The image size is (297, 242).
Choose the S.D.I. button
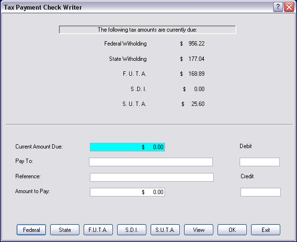coord(132,230)
